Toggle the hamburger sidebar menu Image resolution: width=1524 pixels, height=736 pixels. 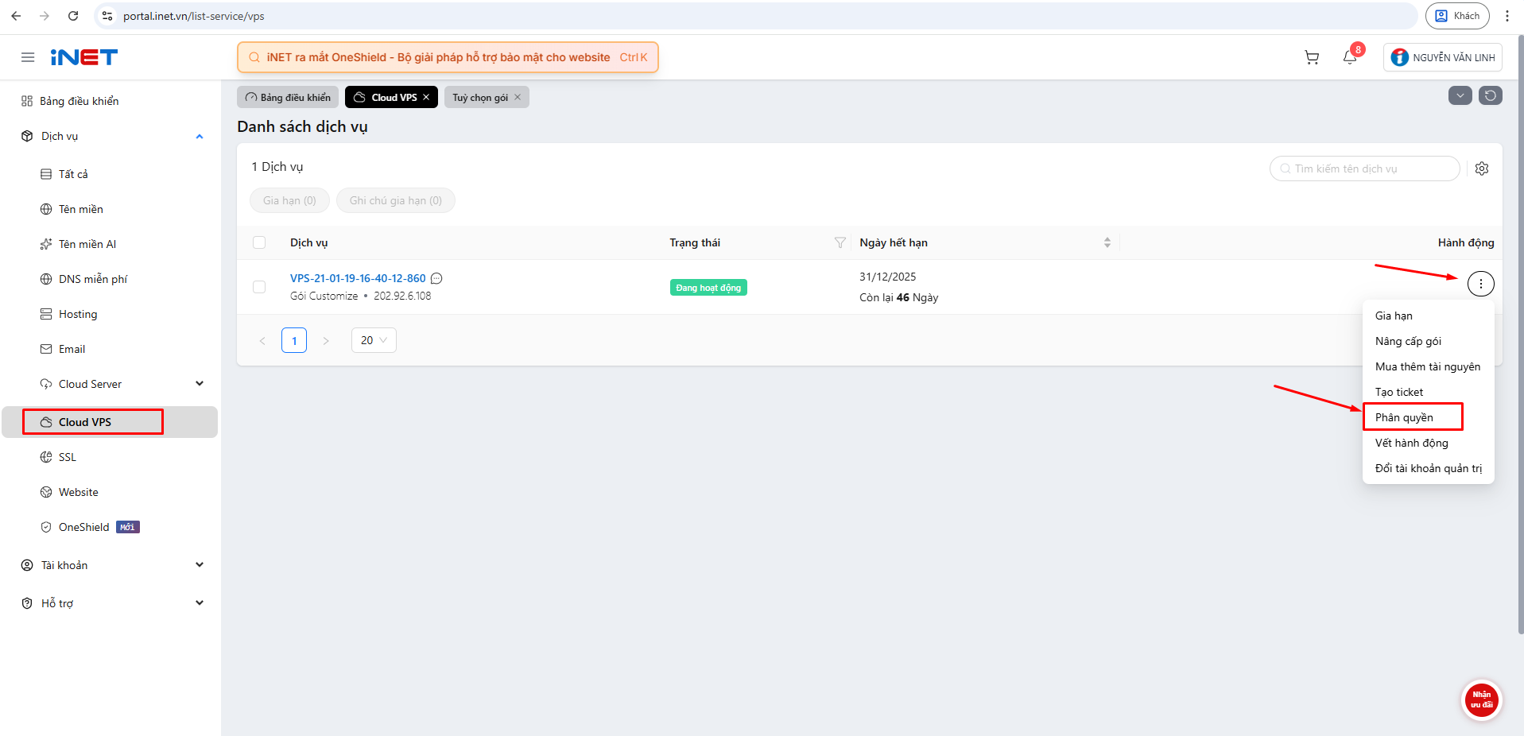[x=28, y=57]
